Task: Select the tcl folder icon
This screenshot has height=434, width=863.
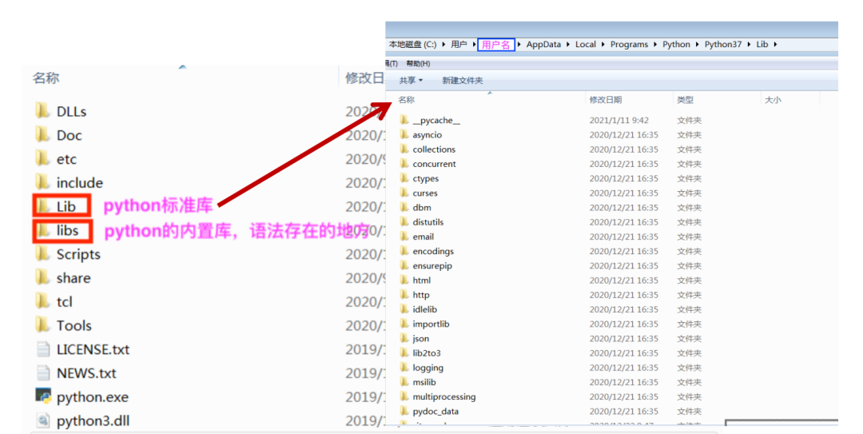Action: tap(42, 301)
